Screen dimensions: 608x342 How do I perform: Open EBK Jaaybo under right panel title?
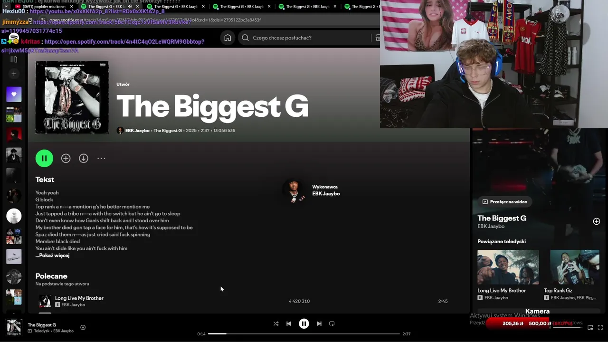(x=491, y=227)
